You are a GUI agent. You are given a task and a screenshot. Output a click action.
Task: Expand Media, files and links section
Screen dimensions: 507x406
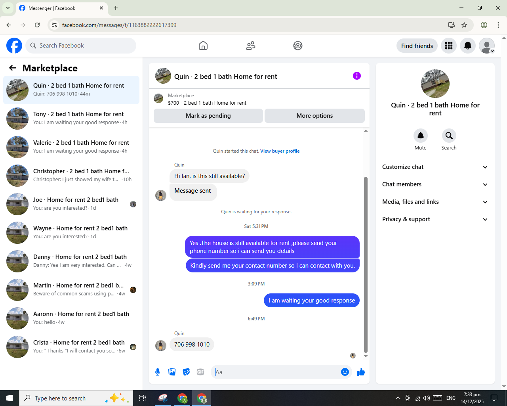(x=435, y=202)
